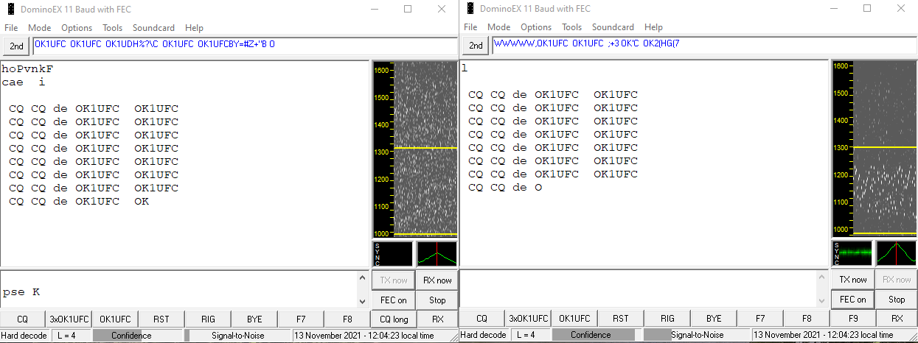The height and width of the screenshot is (343, 918).
Task: Click TX now in the right window
Action: 852,280
